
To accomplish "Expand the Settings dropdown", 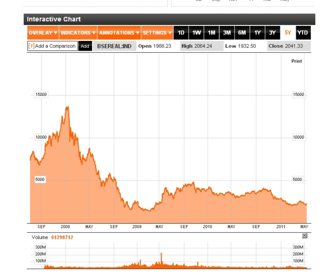I will (157, 33).
